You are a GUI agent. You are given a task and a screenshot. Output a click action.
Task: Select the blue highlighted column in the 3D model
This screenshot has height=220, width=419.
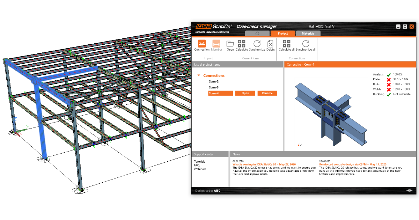41,120
